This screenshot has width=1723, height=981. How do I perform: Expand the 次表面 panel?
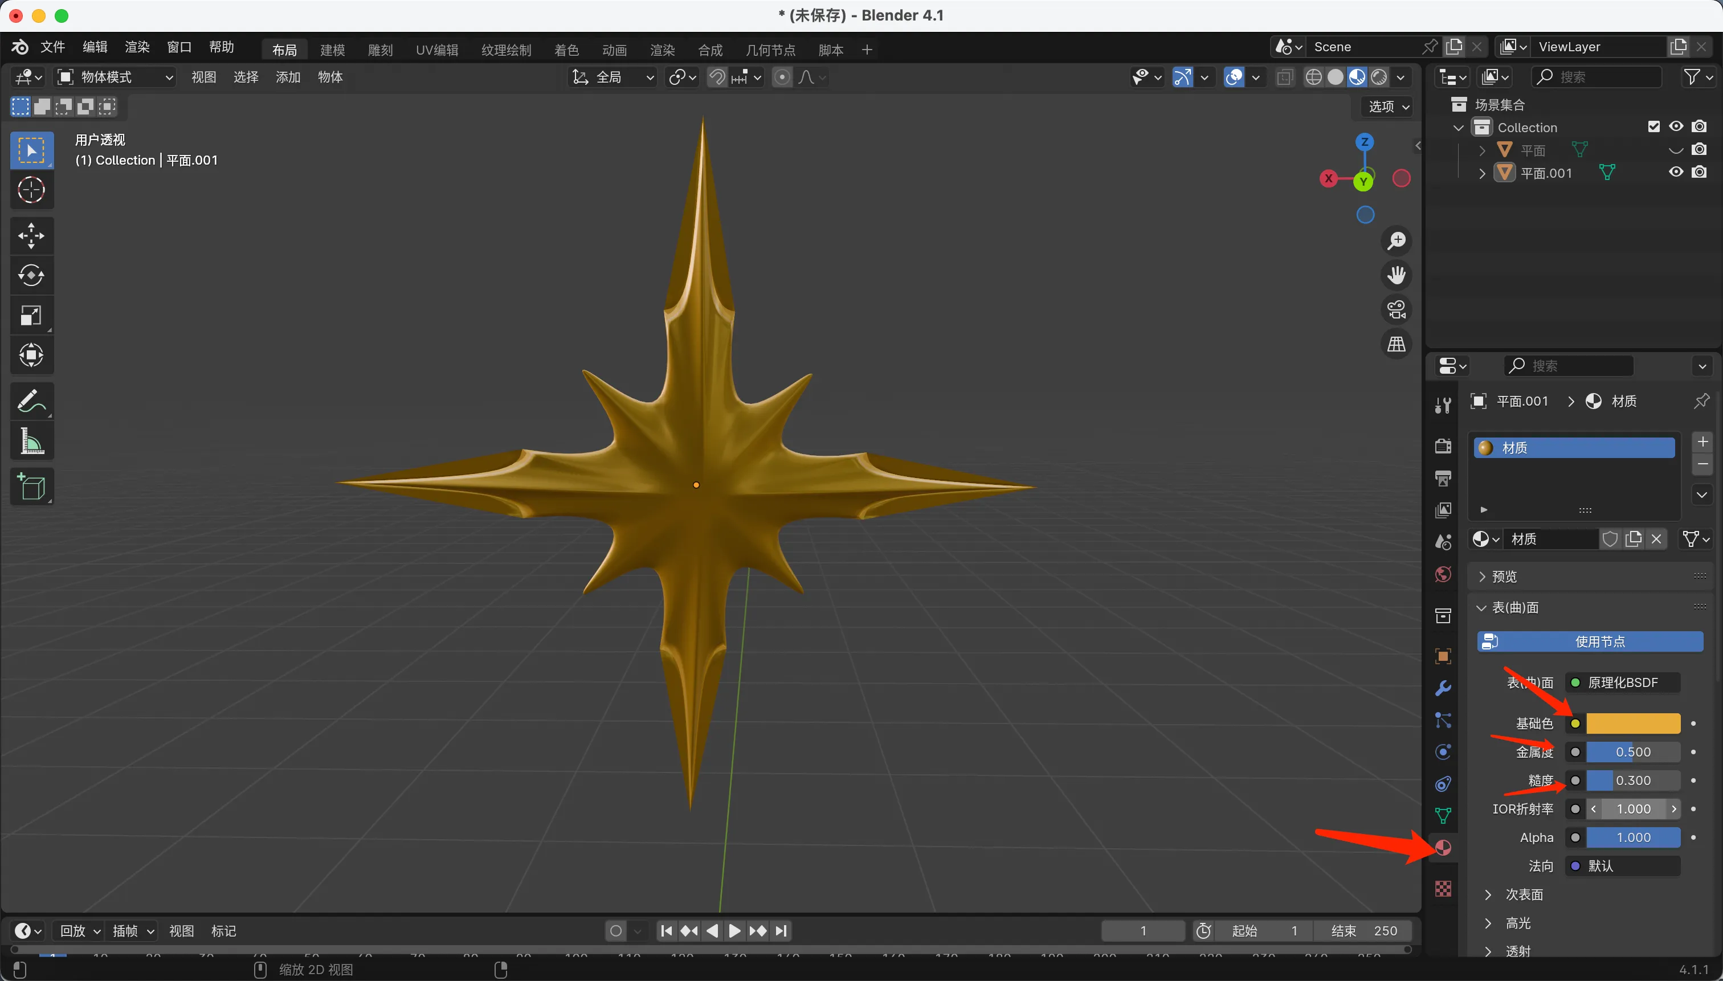tap(1524, 895)
